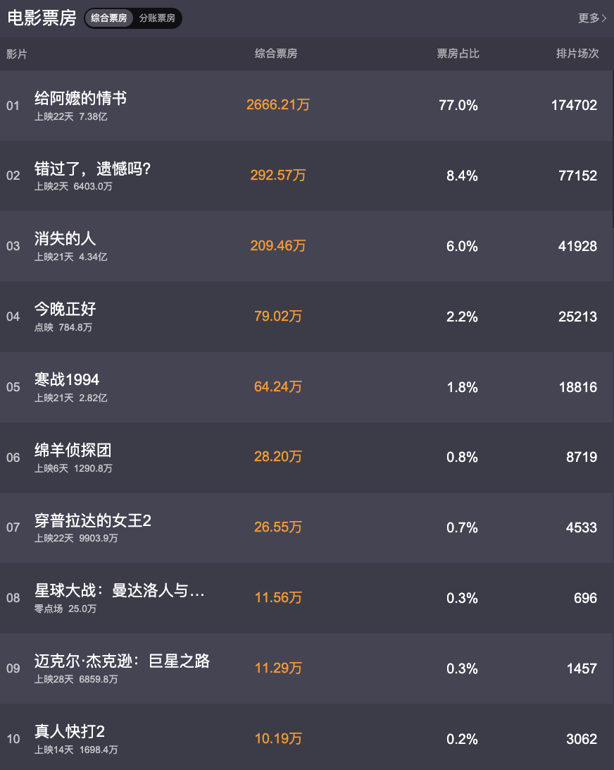Open movie 寒战1994
The height and width of the screenshot is (770, 614).
click(x=67, y=379)
